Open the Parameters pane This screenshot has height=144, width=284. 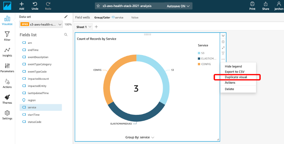pos(7,68)
